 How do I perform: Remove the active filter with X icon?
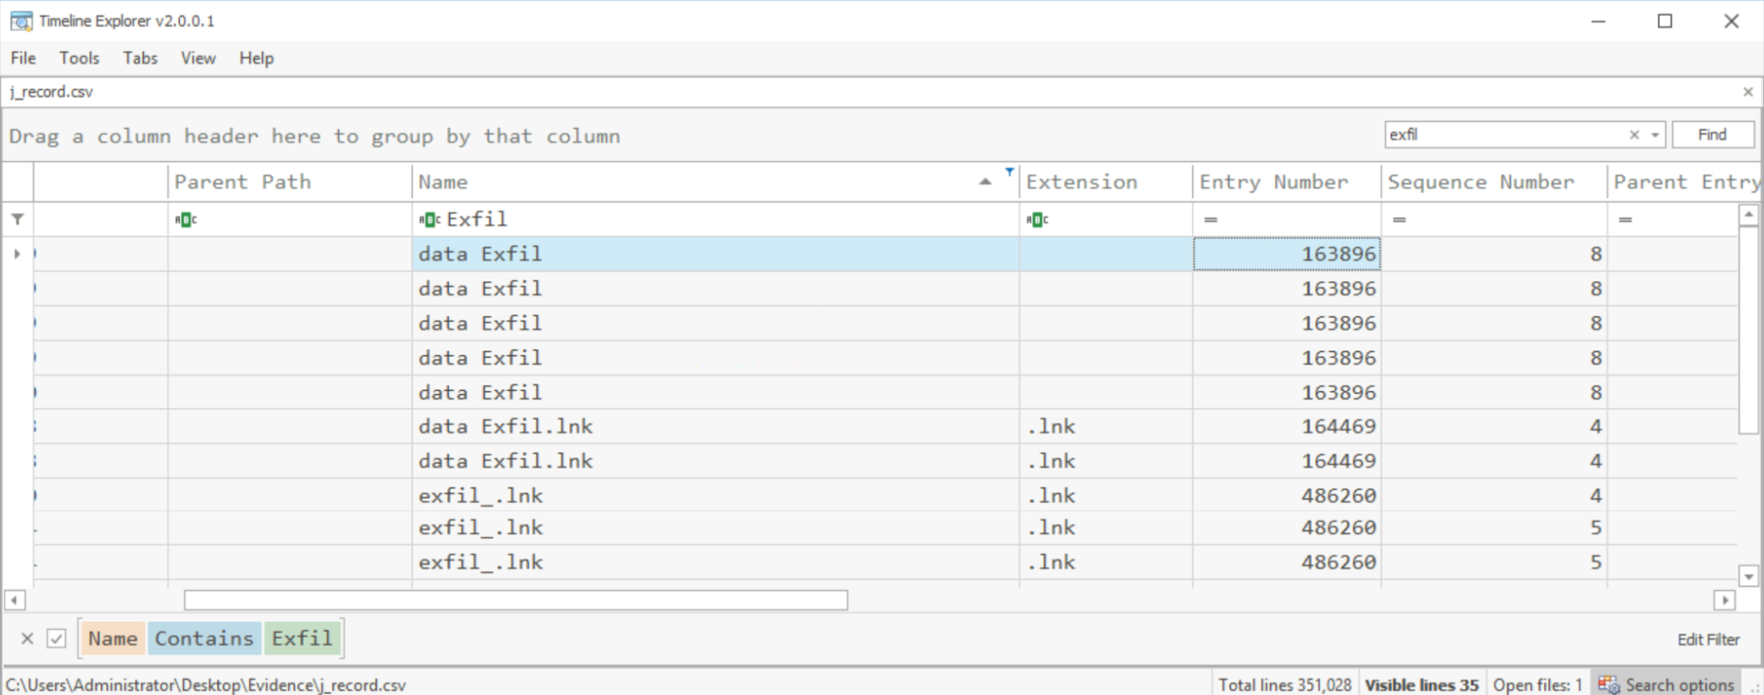(27, 638)
